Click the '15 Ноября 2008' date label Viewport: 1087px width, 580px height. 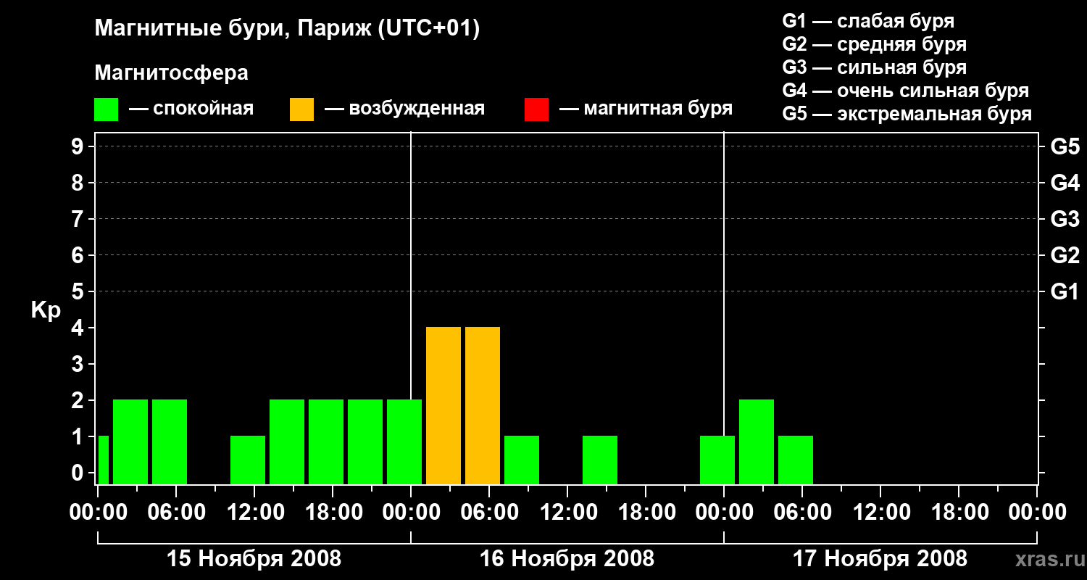[254, 558]
